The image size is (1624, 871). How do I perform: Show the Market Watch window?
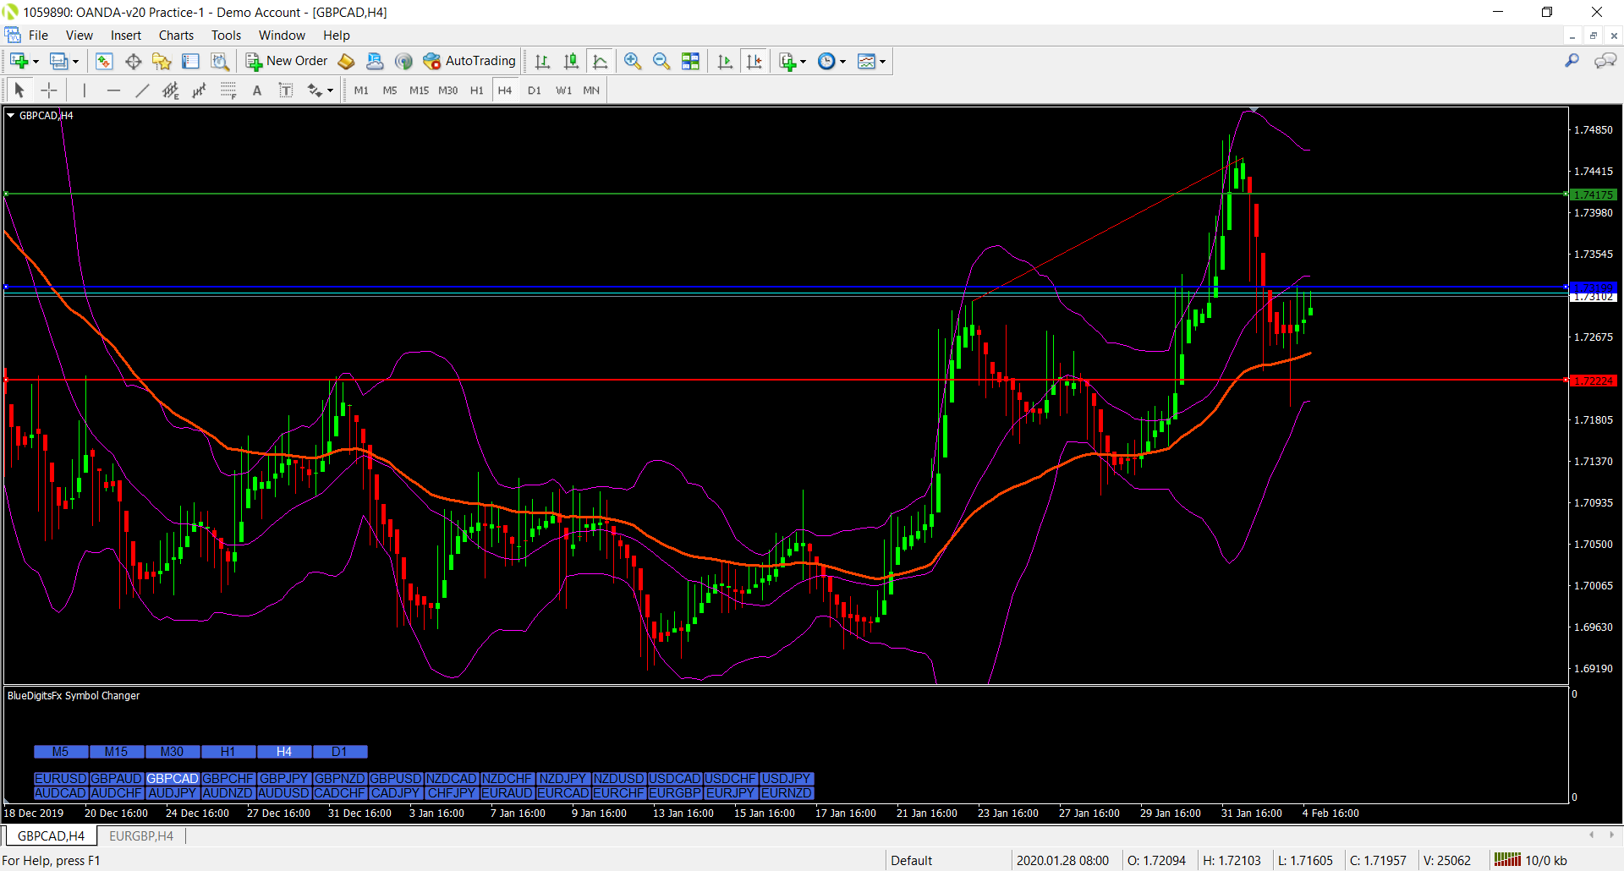(x=104, y=61)
